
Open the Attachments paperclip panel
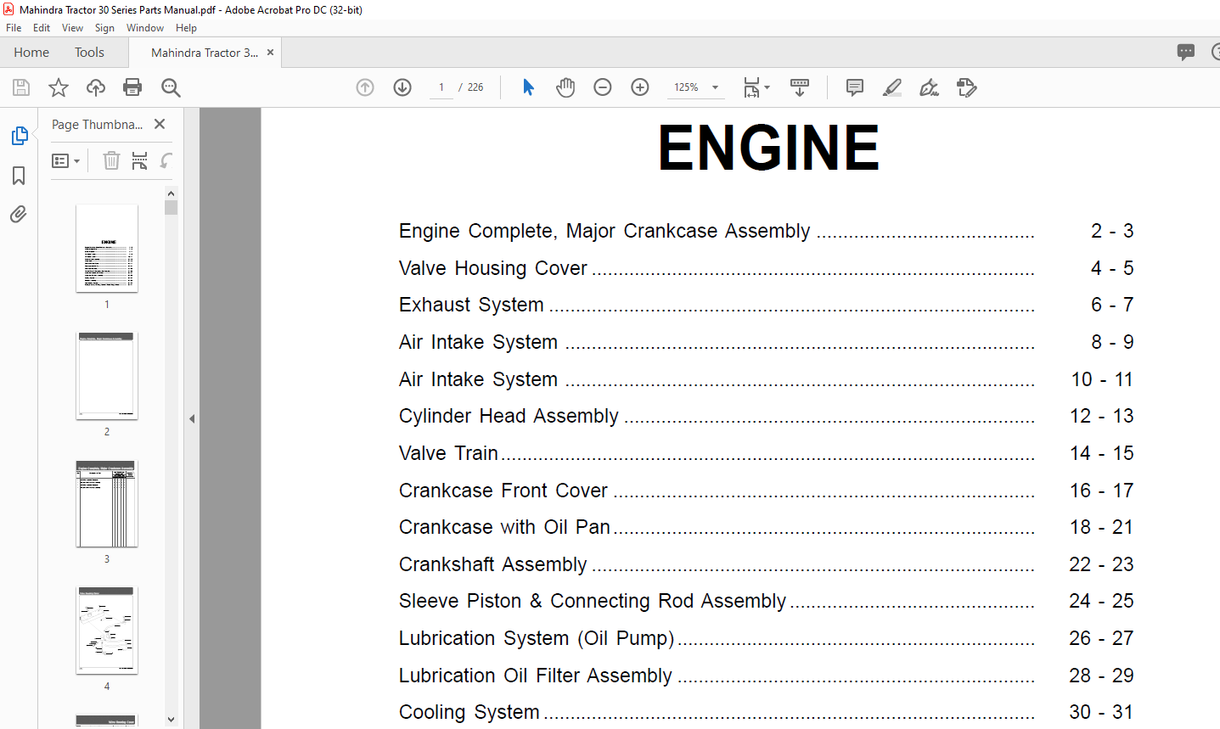[x=19, y=214]
